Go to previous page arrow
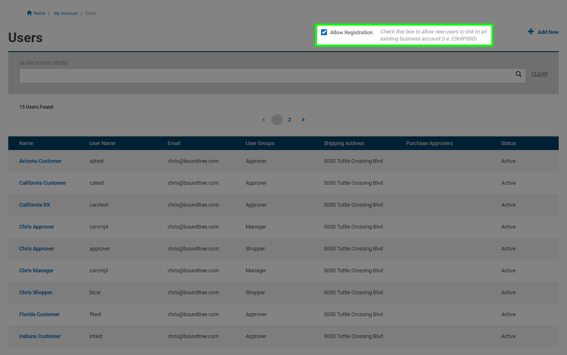Screen dimensions: 567x355 (x=264, y=120)
